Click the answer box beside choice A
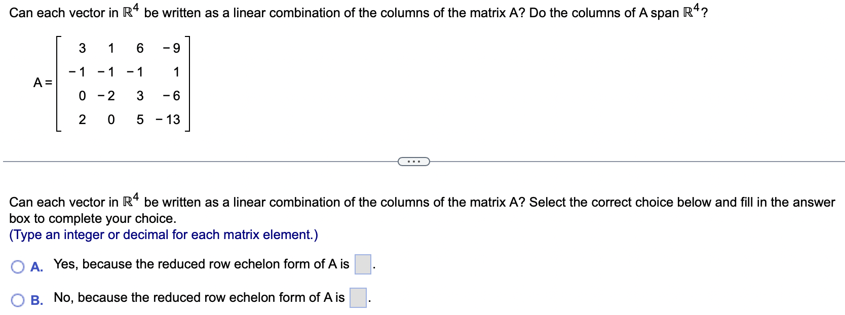This screenshot has height=315, width=845. 363,264
